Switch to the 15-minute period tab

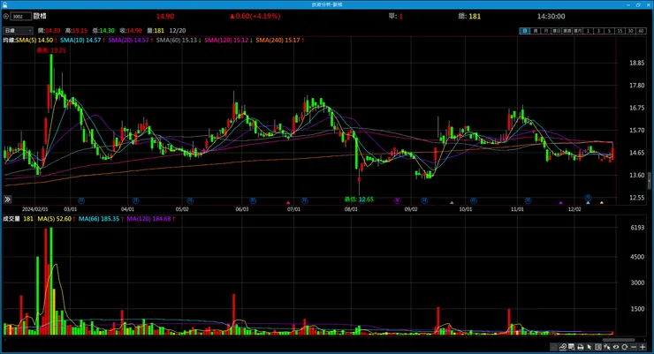tap(620, 31)
